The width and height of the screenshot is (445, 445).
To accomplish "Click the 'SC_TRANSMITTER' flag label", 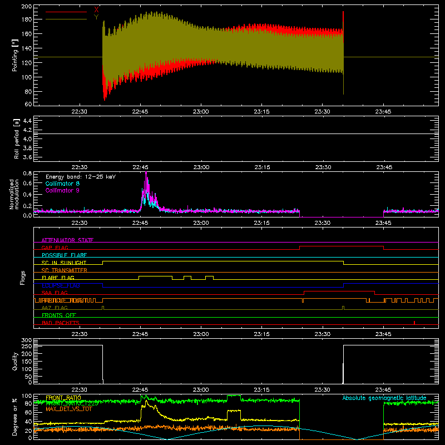I will (65, 270).
